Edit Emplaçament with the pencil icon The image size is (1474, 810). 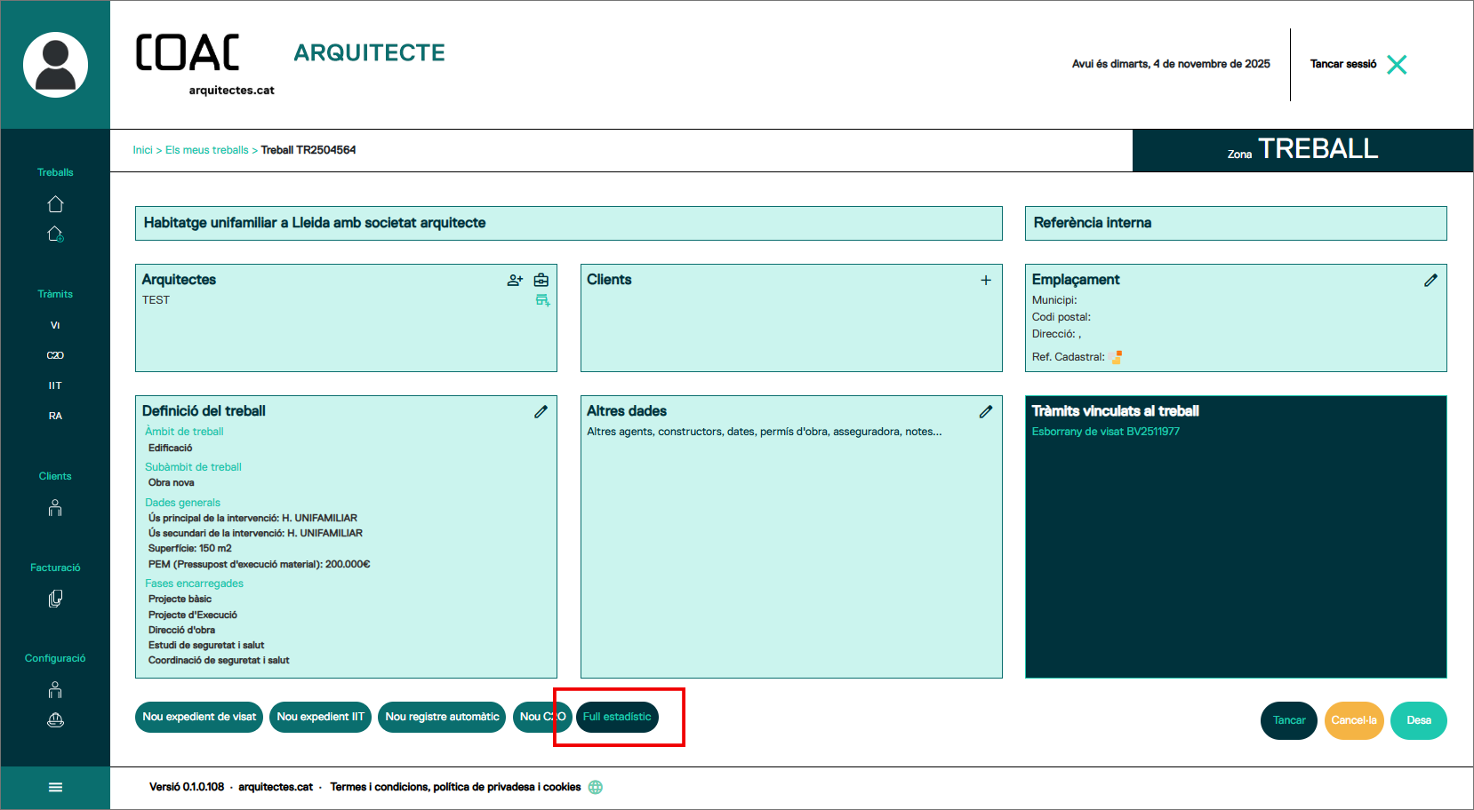coord(1430,281)
